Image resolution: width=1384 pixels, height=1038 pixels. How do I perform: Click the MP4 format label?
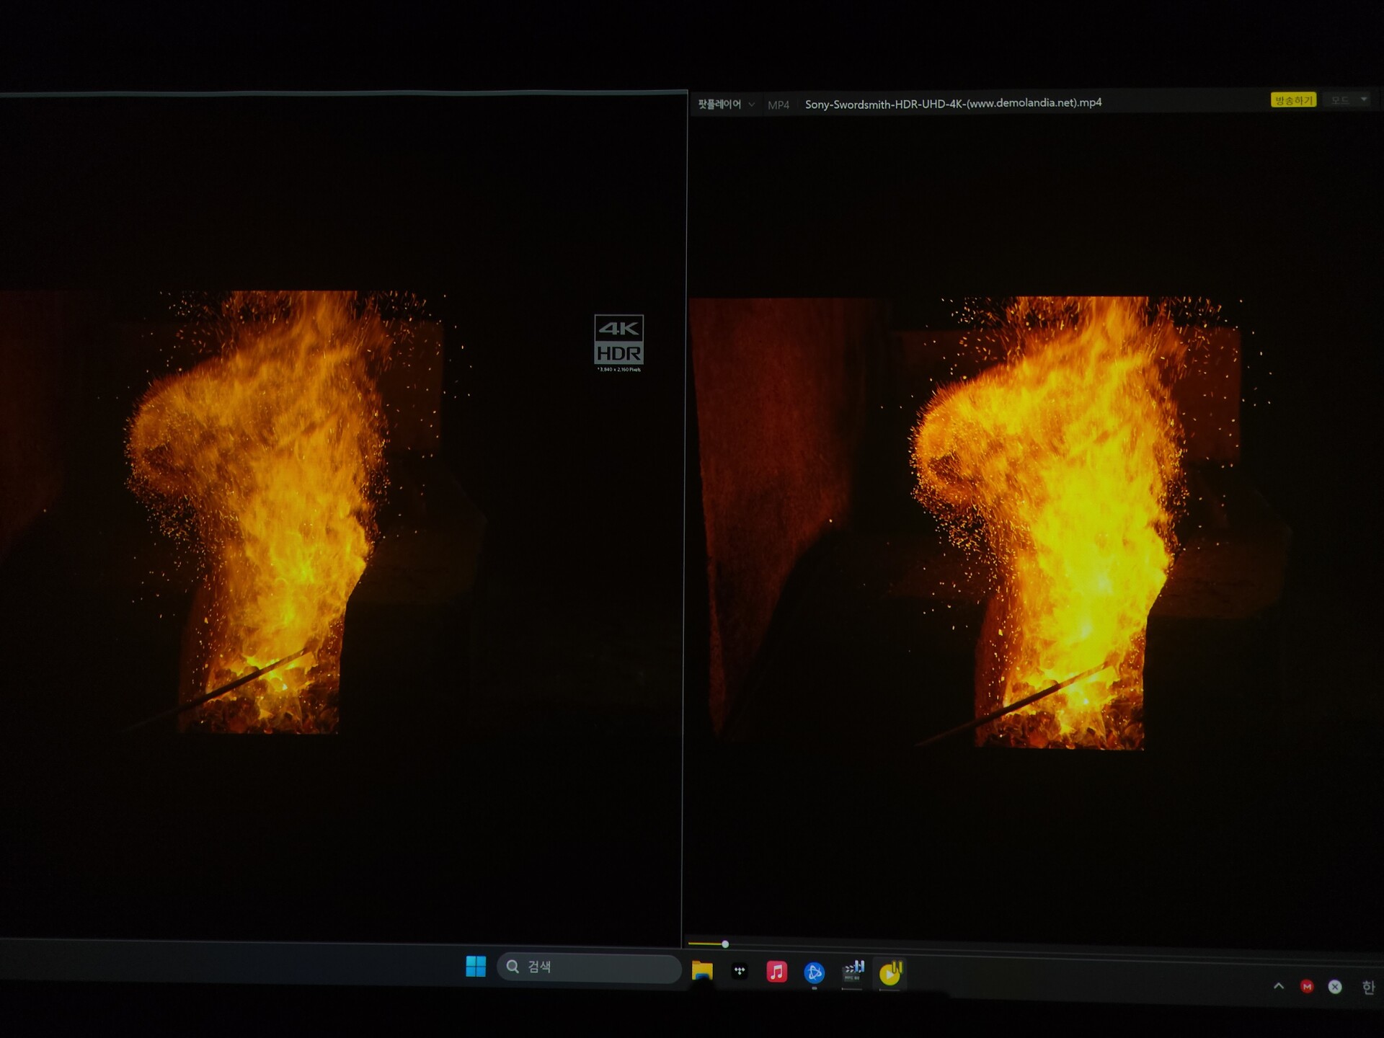(x=778, y=105)
